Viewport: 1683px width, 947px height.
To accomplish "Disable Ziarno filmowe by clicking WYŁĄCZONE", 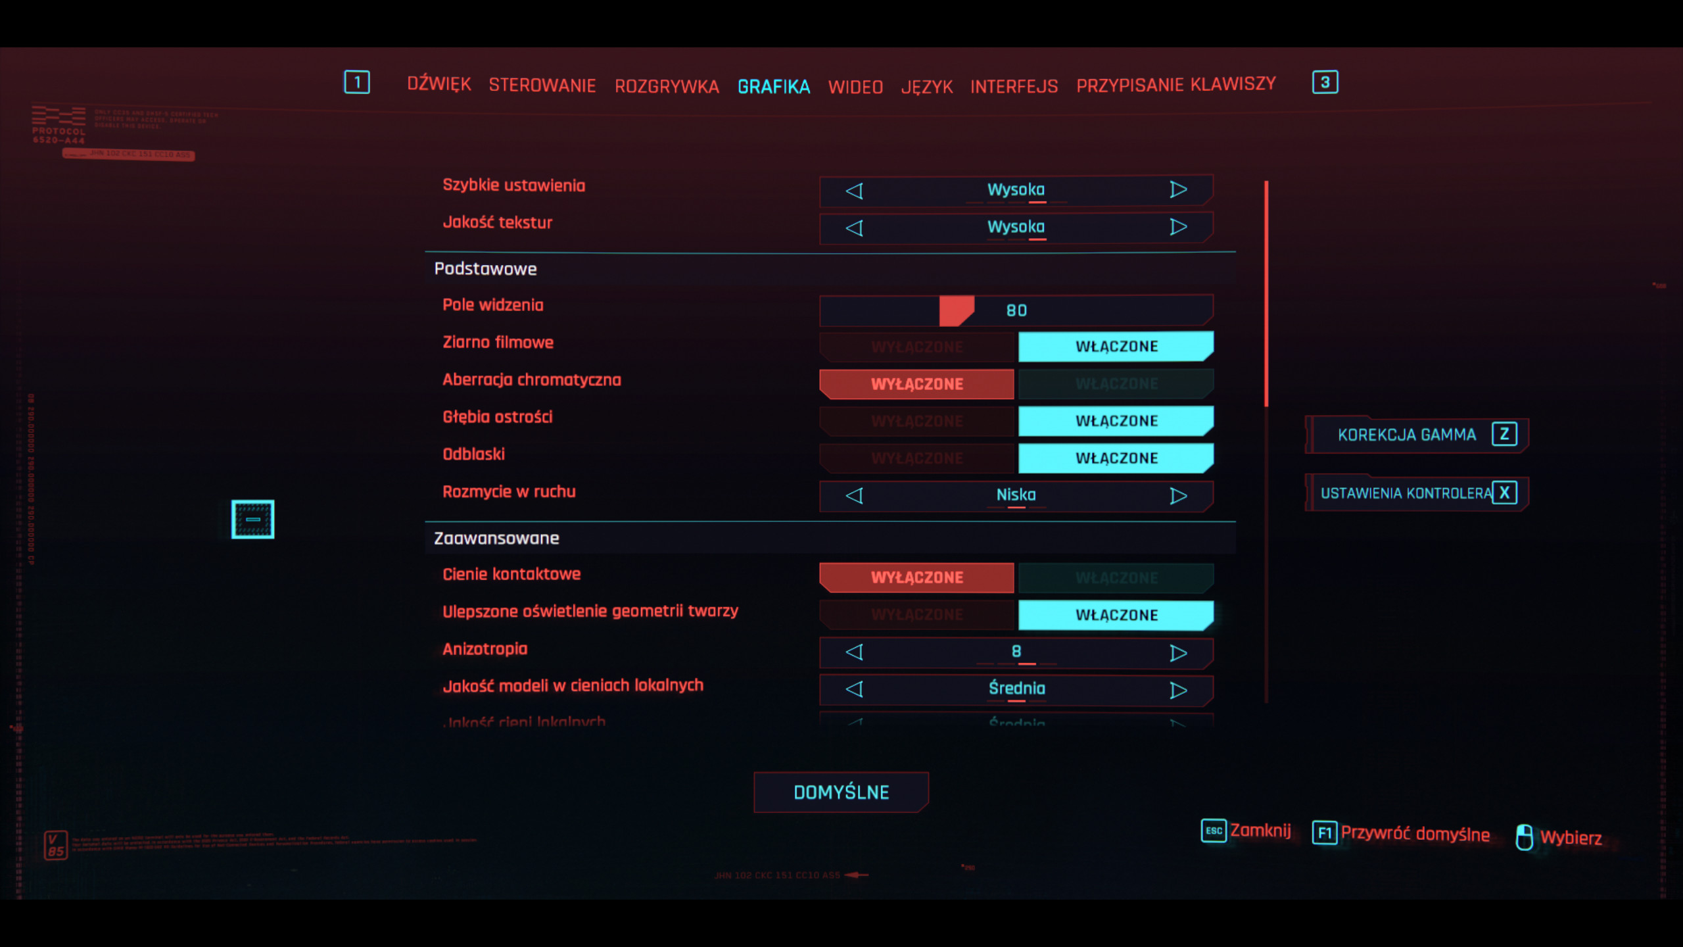I will click(x=916, y=346).
